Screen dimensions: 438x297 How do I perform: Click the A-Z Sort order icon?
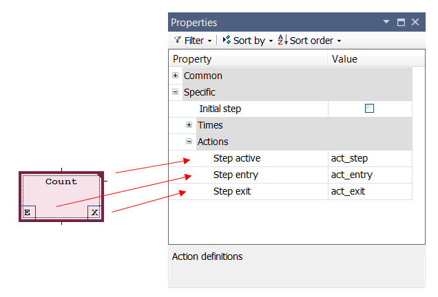coord(282,40)
